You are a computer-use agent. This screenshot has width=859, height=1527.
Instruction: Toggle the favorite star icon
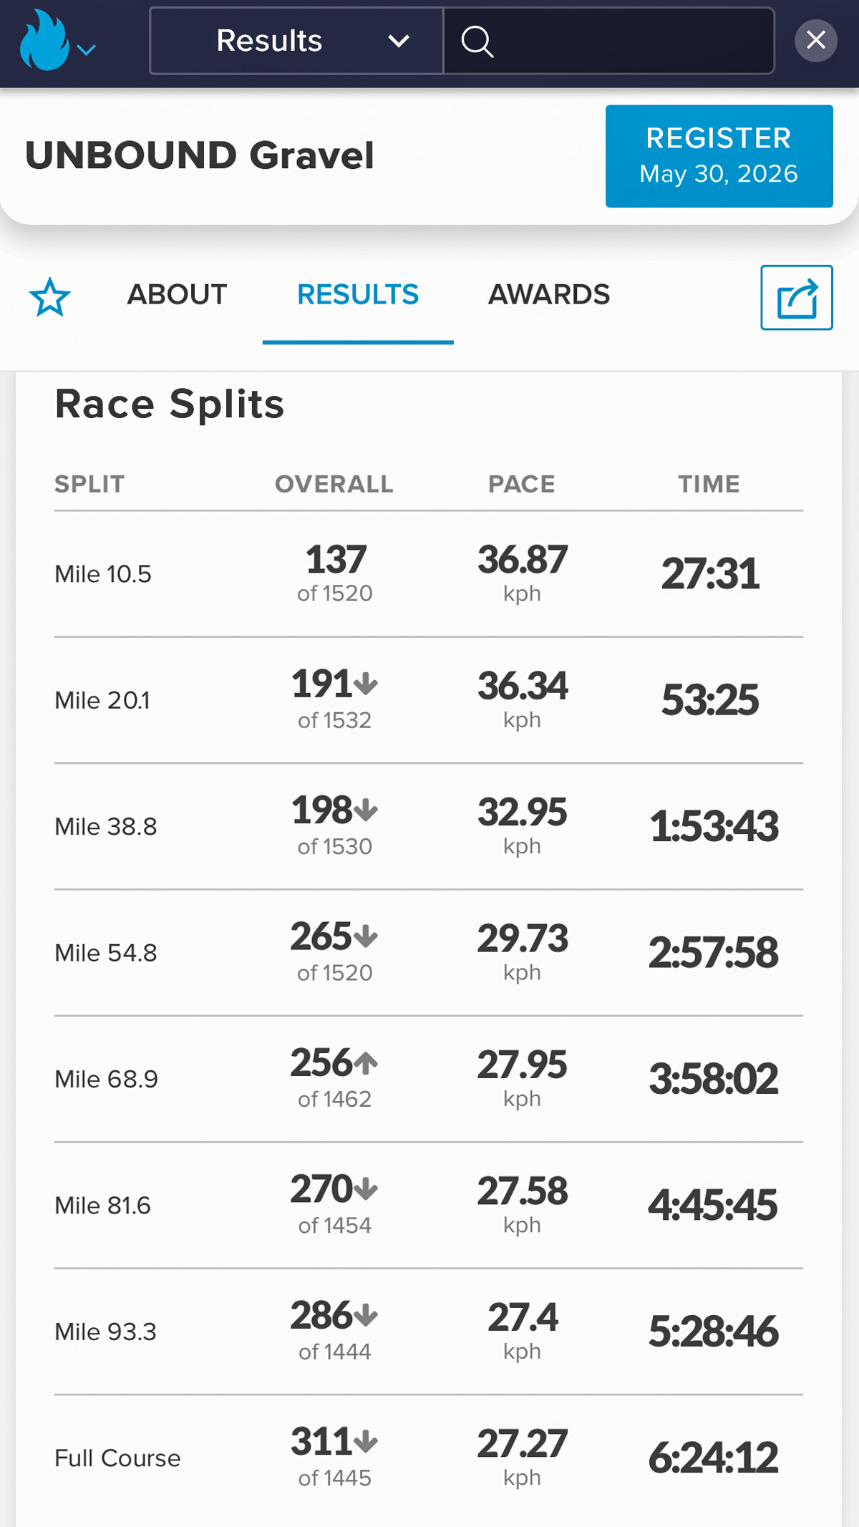50,297
